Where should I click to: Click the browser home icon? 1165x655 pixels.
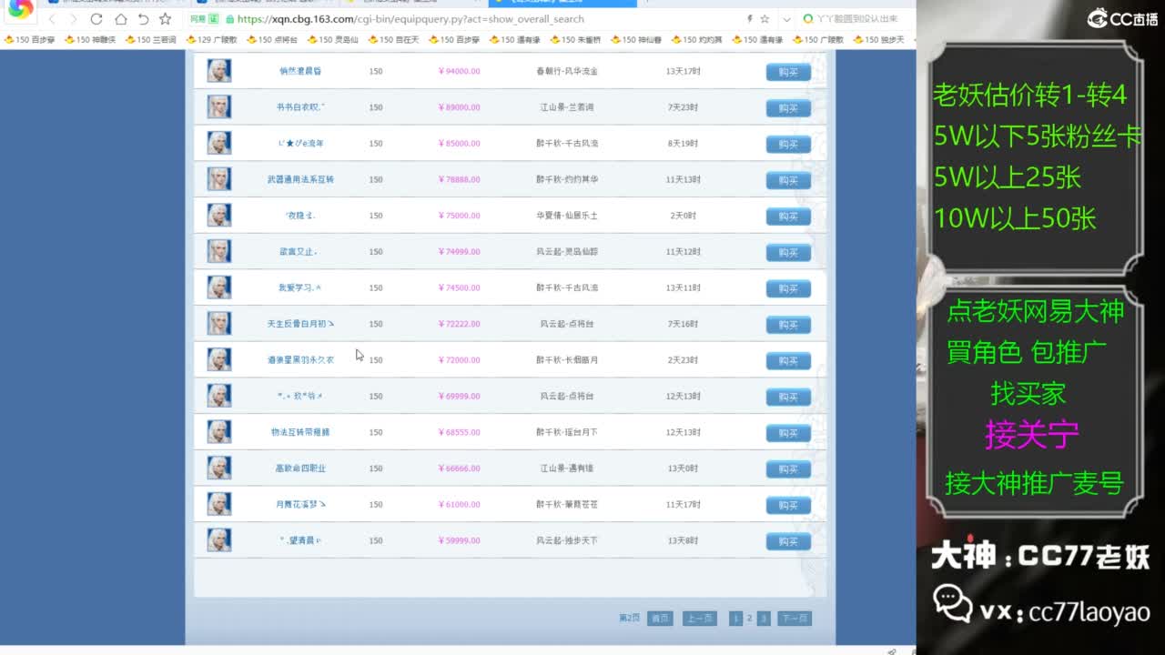point(120,19)
